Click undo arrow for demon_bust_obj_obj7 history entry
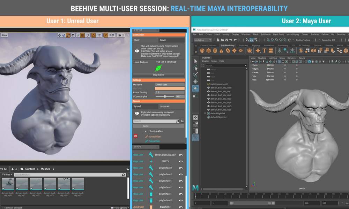 (181, 155)
